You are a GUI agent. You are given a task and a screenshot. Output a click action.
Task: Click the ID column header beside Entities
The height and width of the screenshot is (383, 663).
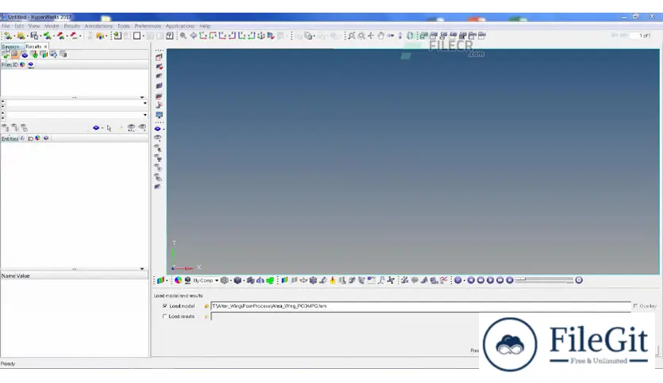click(x=30, y=138)
